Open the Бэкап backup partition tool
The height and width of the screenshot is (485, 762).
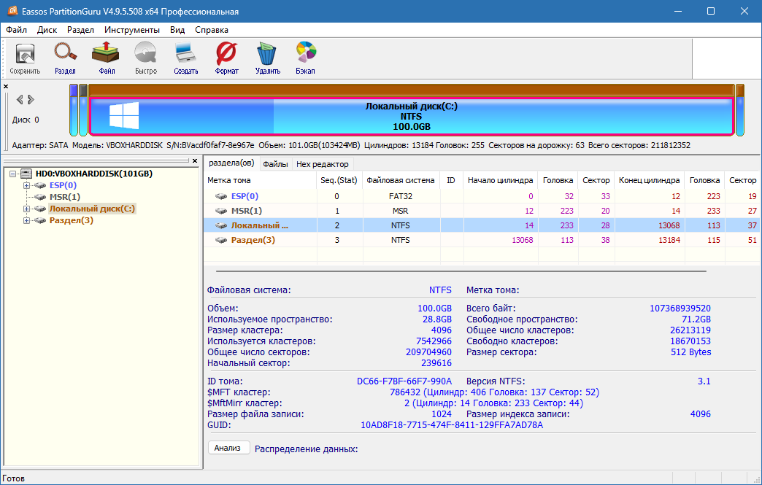pyautogui.click(x=306, y=58)
